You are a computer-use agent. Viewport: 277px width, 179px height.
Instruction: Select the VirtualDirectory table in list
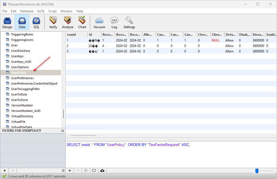[x=22, y=116]
